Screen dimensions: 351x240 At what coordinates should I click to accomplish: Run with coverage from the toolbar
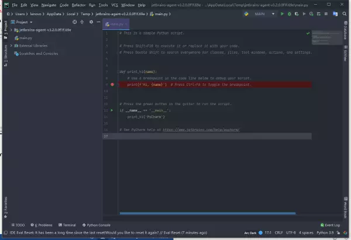coord(297,14)
